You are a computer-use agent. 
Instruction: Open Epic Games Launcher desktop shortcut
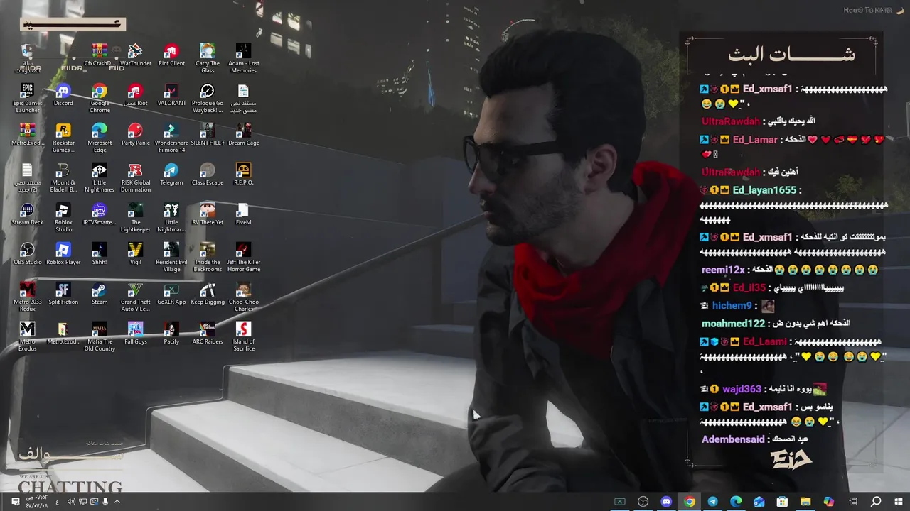coord(27,99)
